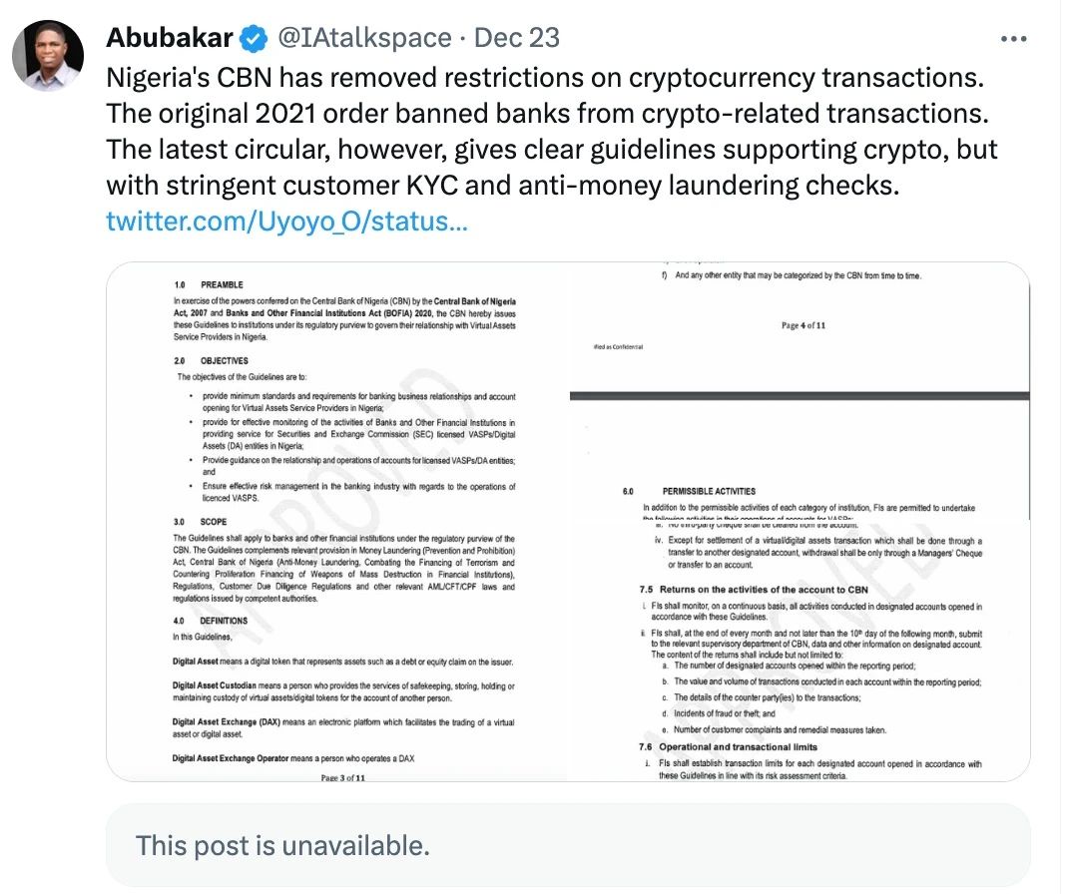1074x894 pixels.
Task: Click the display name Abubakar
Action: pyautogui.click(x=169, y=38)
